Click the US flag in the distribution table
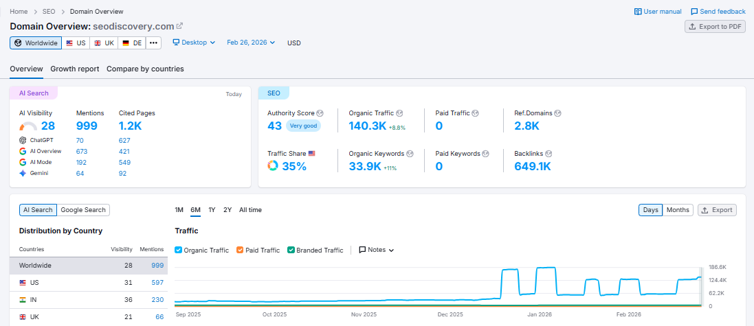The image size is (754, 326). pyautogui.click(x=23, y=283)
